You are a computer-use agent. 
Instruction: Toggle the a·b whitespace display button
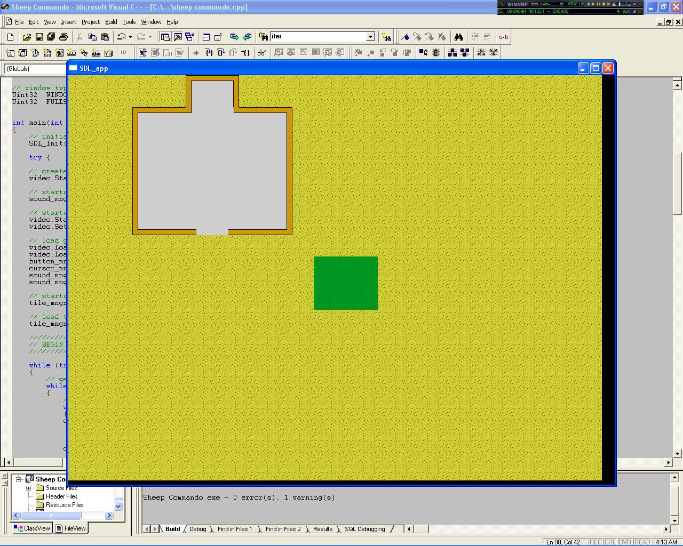tap(503, 37)
